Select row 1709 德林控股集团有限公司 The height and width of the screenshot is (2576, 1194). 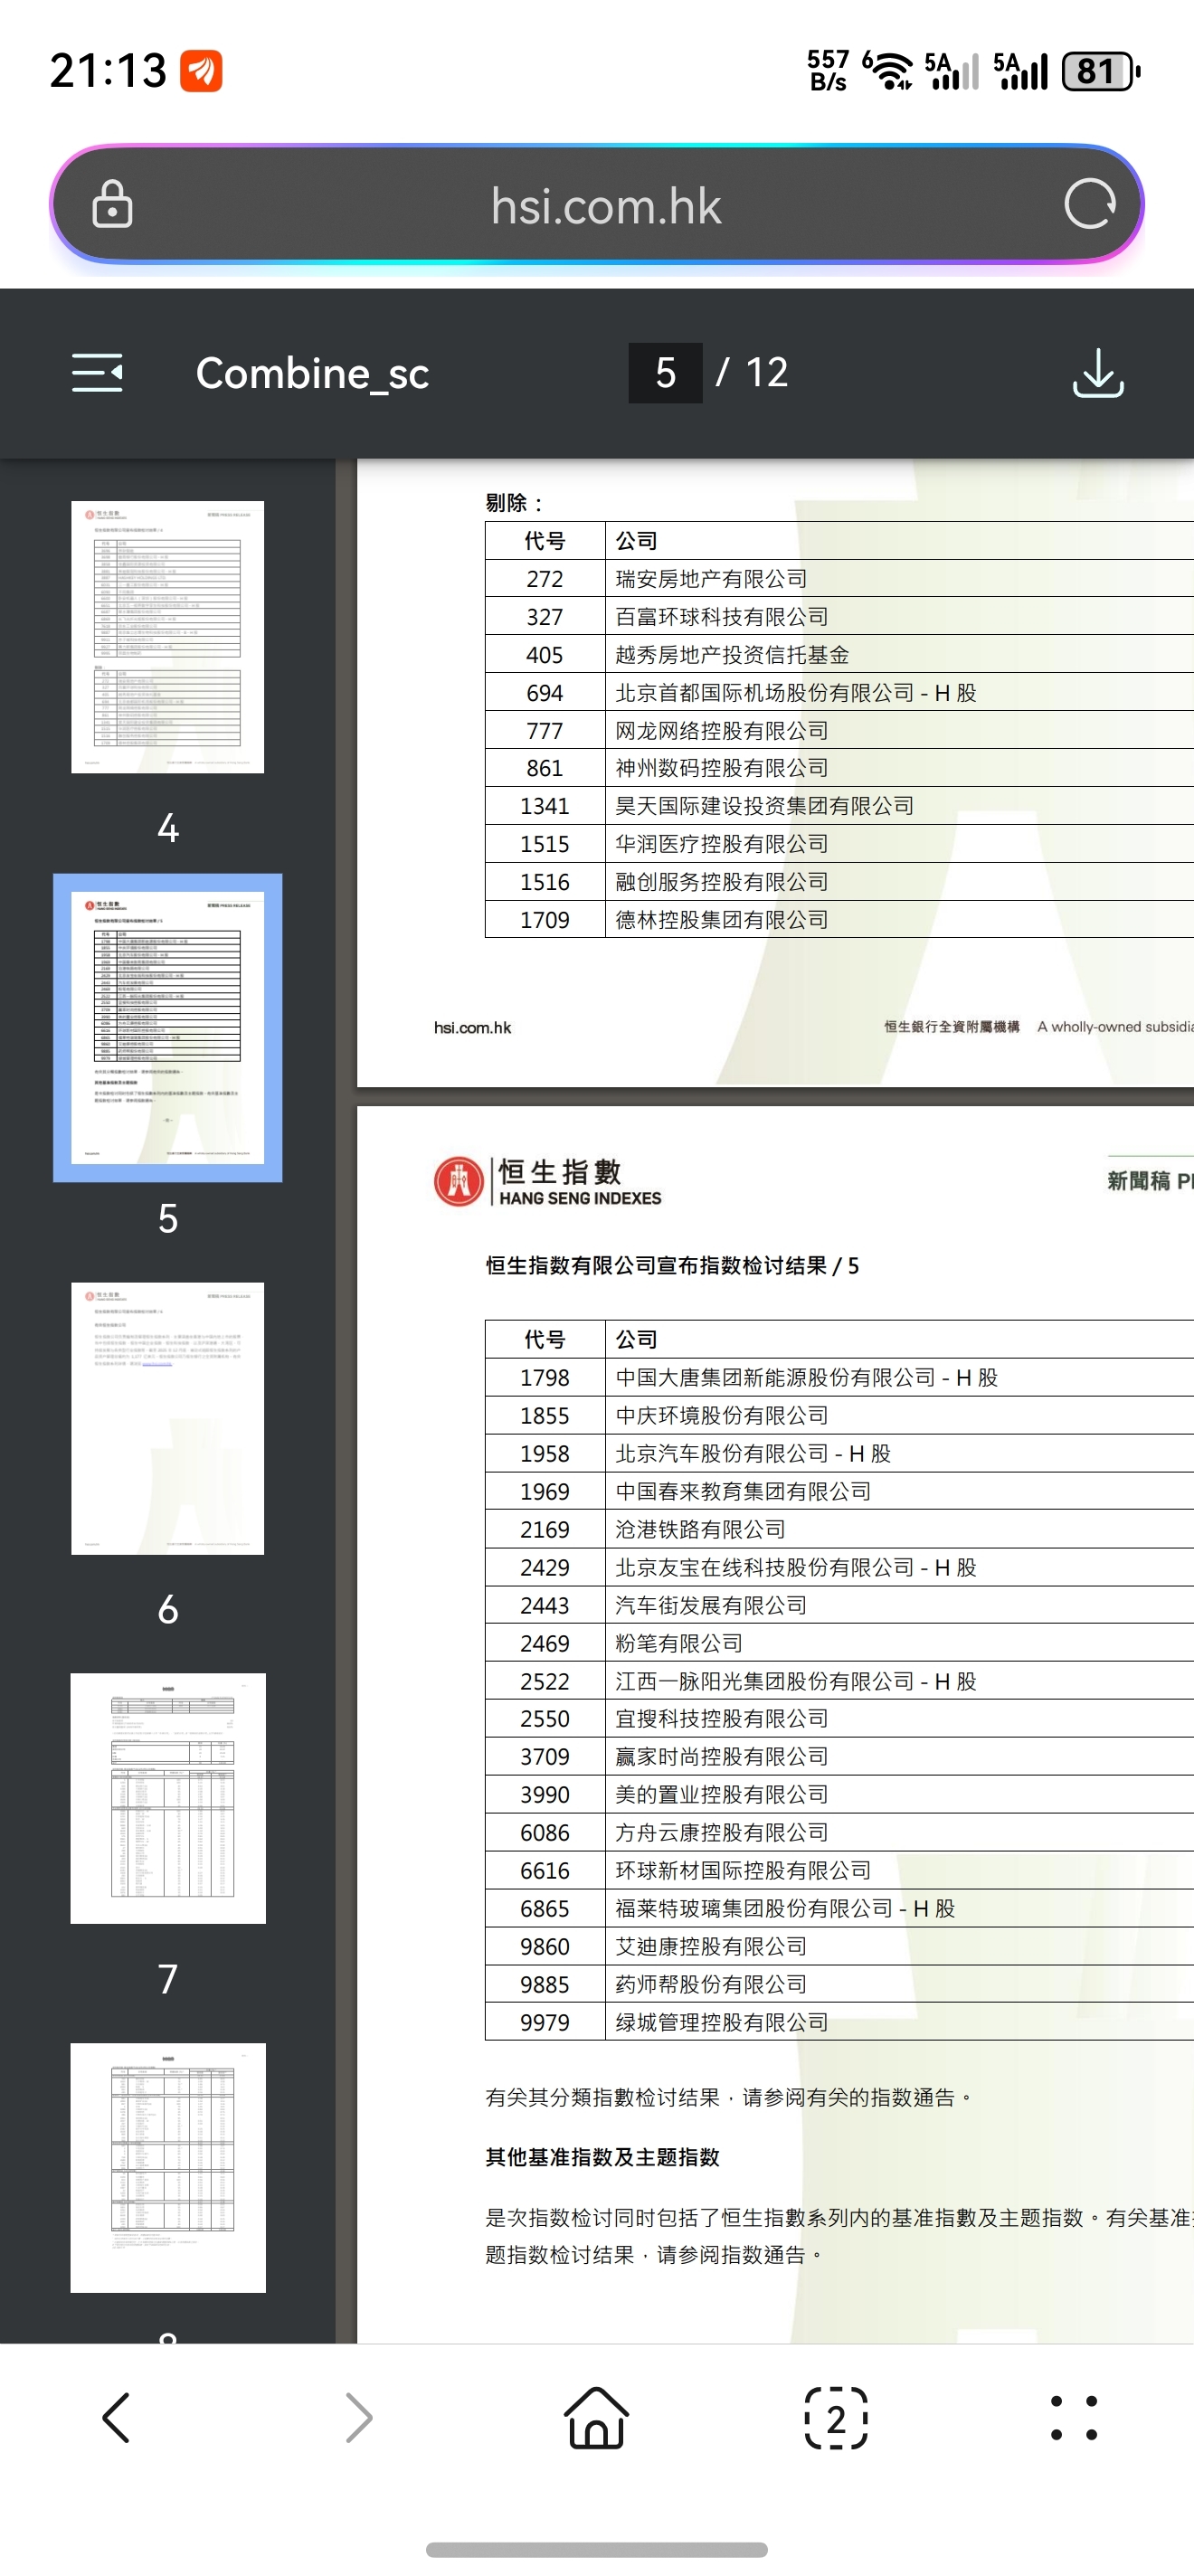839,920
